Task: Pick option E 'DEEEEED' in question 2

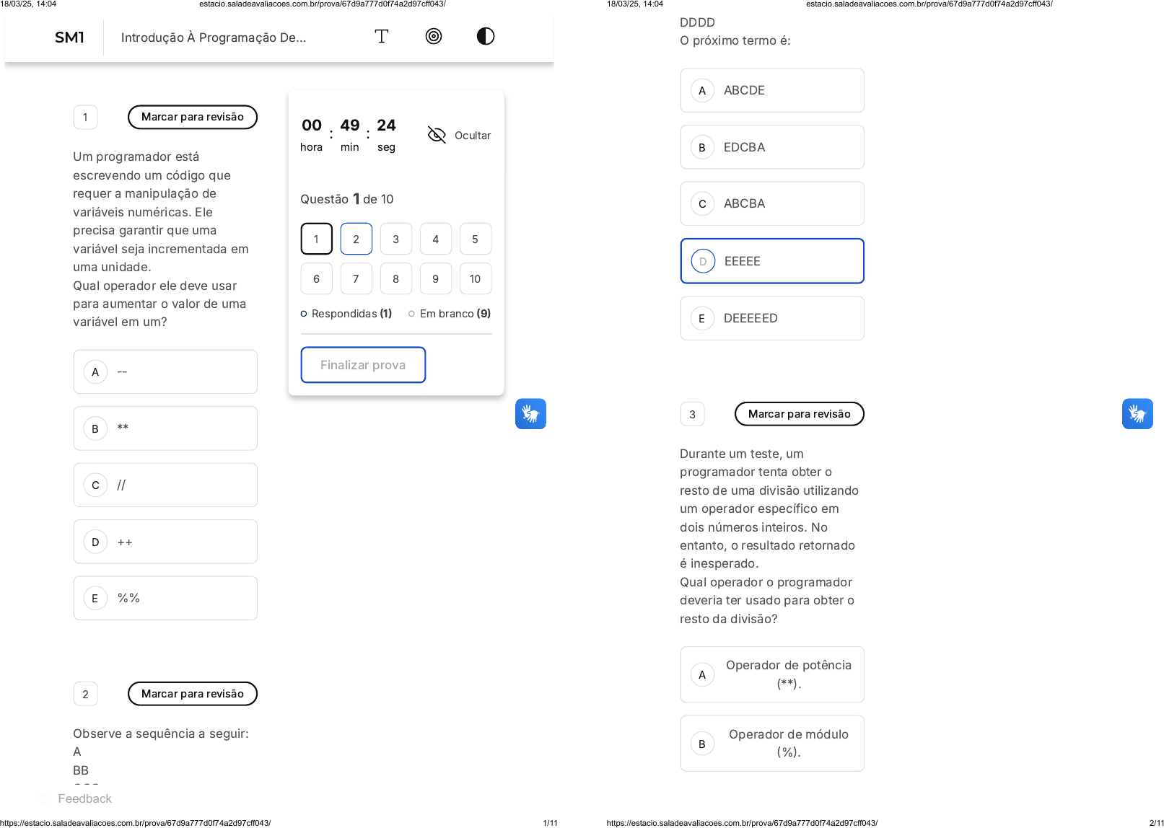Action: [x=772, y=318]
